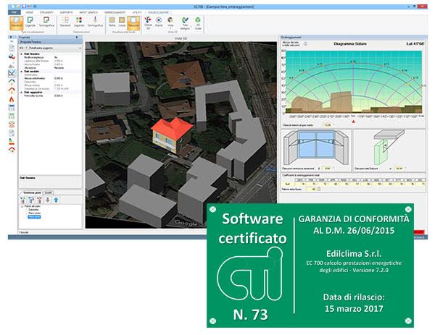Click the grey down-arrow move floor icon
This screenshot has width=435, height=335.
click(47, 200)
